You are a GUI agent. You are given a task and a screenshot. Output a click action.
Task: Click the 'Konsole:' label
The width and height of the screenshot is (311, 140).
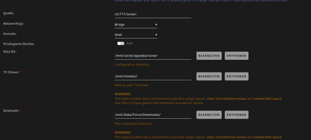(10, 34)
